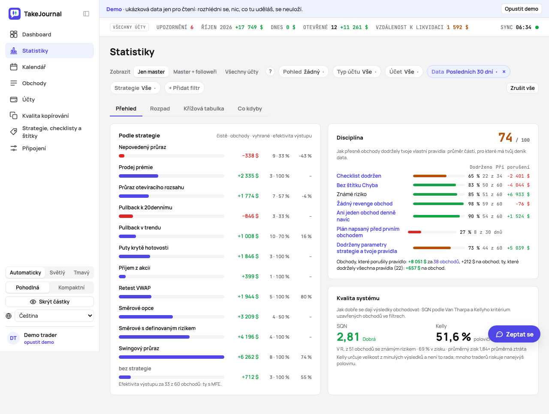Select the Kompaktní density option
The image size is (549, 414).
[x=71, y=288]
